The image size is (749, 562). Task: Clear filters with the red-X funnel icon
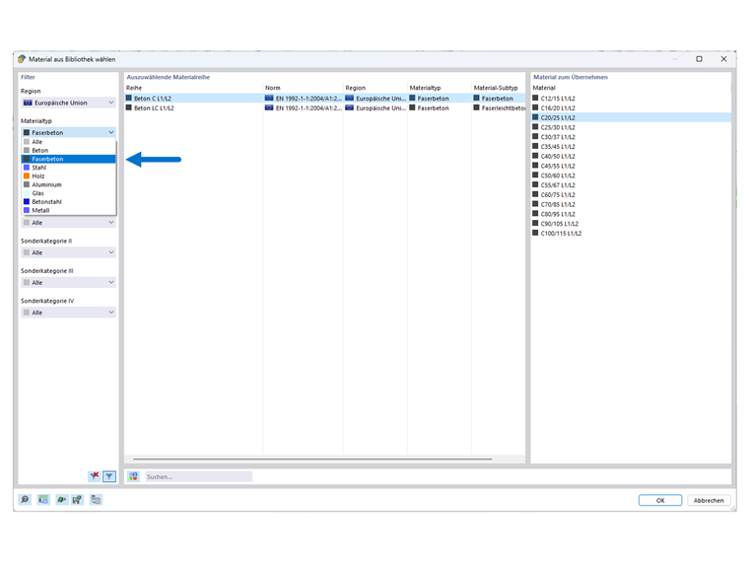click(x=94, y=476)
